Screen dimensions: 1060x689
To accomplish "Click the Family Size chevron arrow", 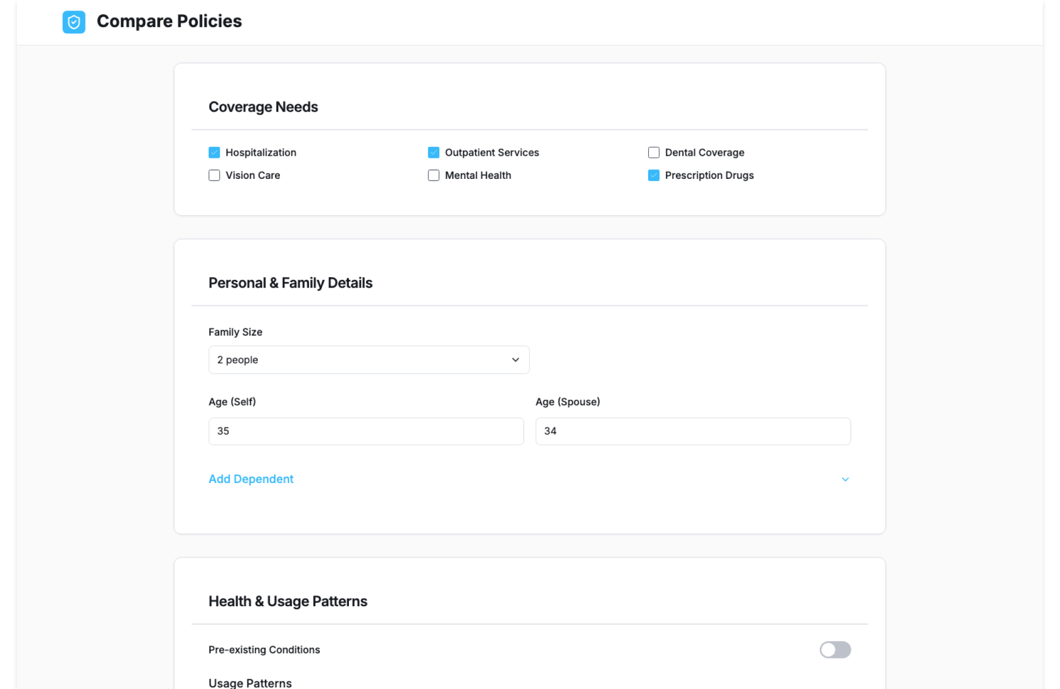I will (x=515, y=360).
